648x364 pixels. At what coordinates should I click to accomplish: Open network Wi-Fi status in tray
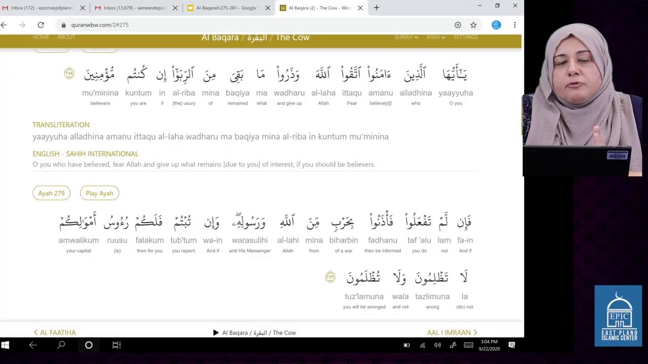click(422, 345)
